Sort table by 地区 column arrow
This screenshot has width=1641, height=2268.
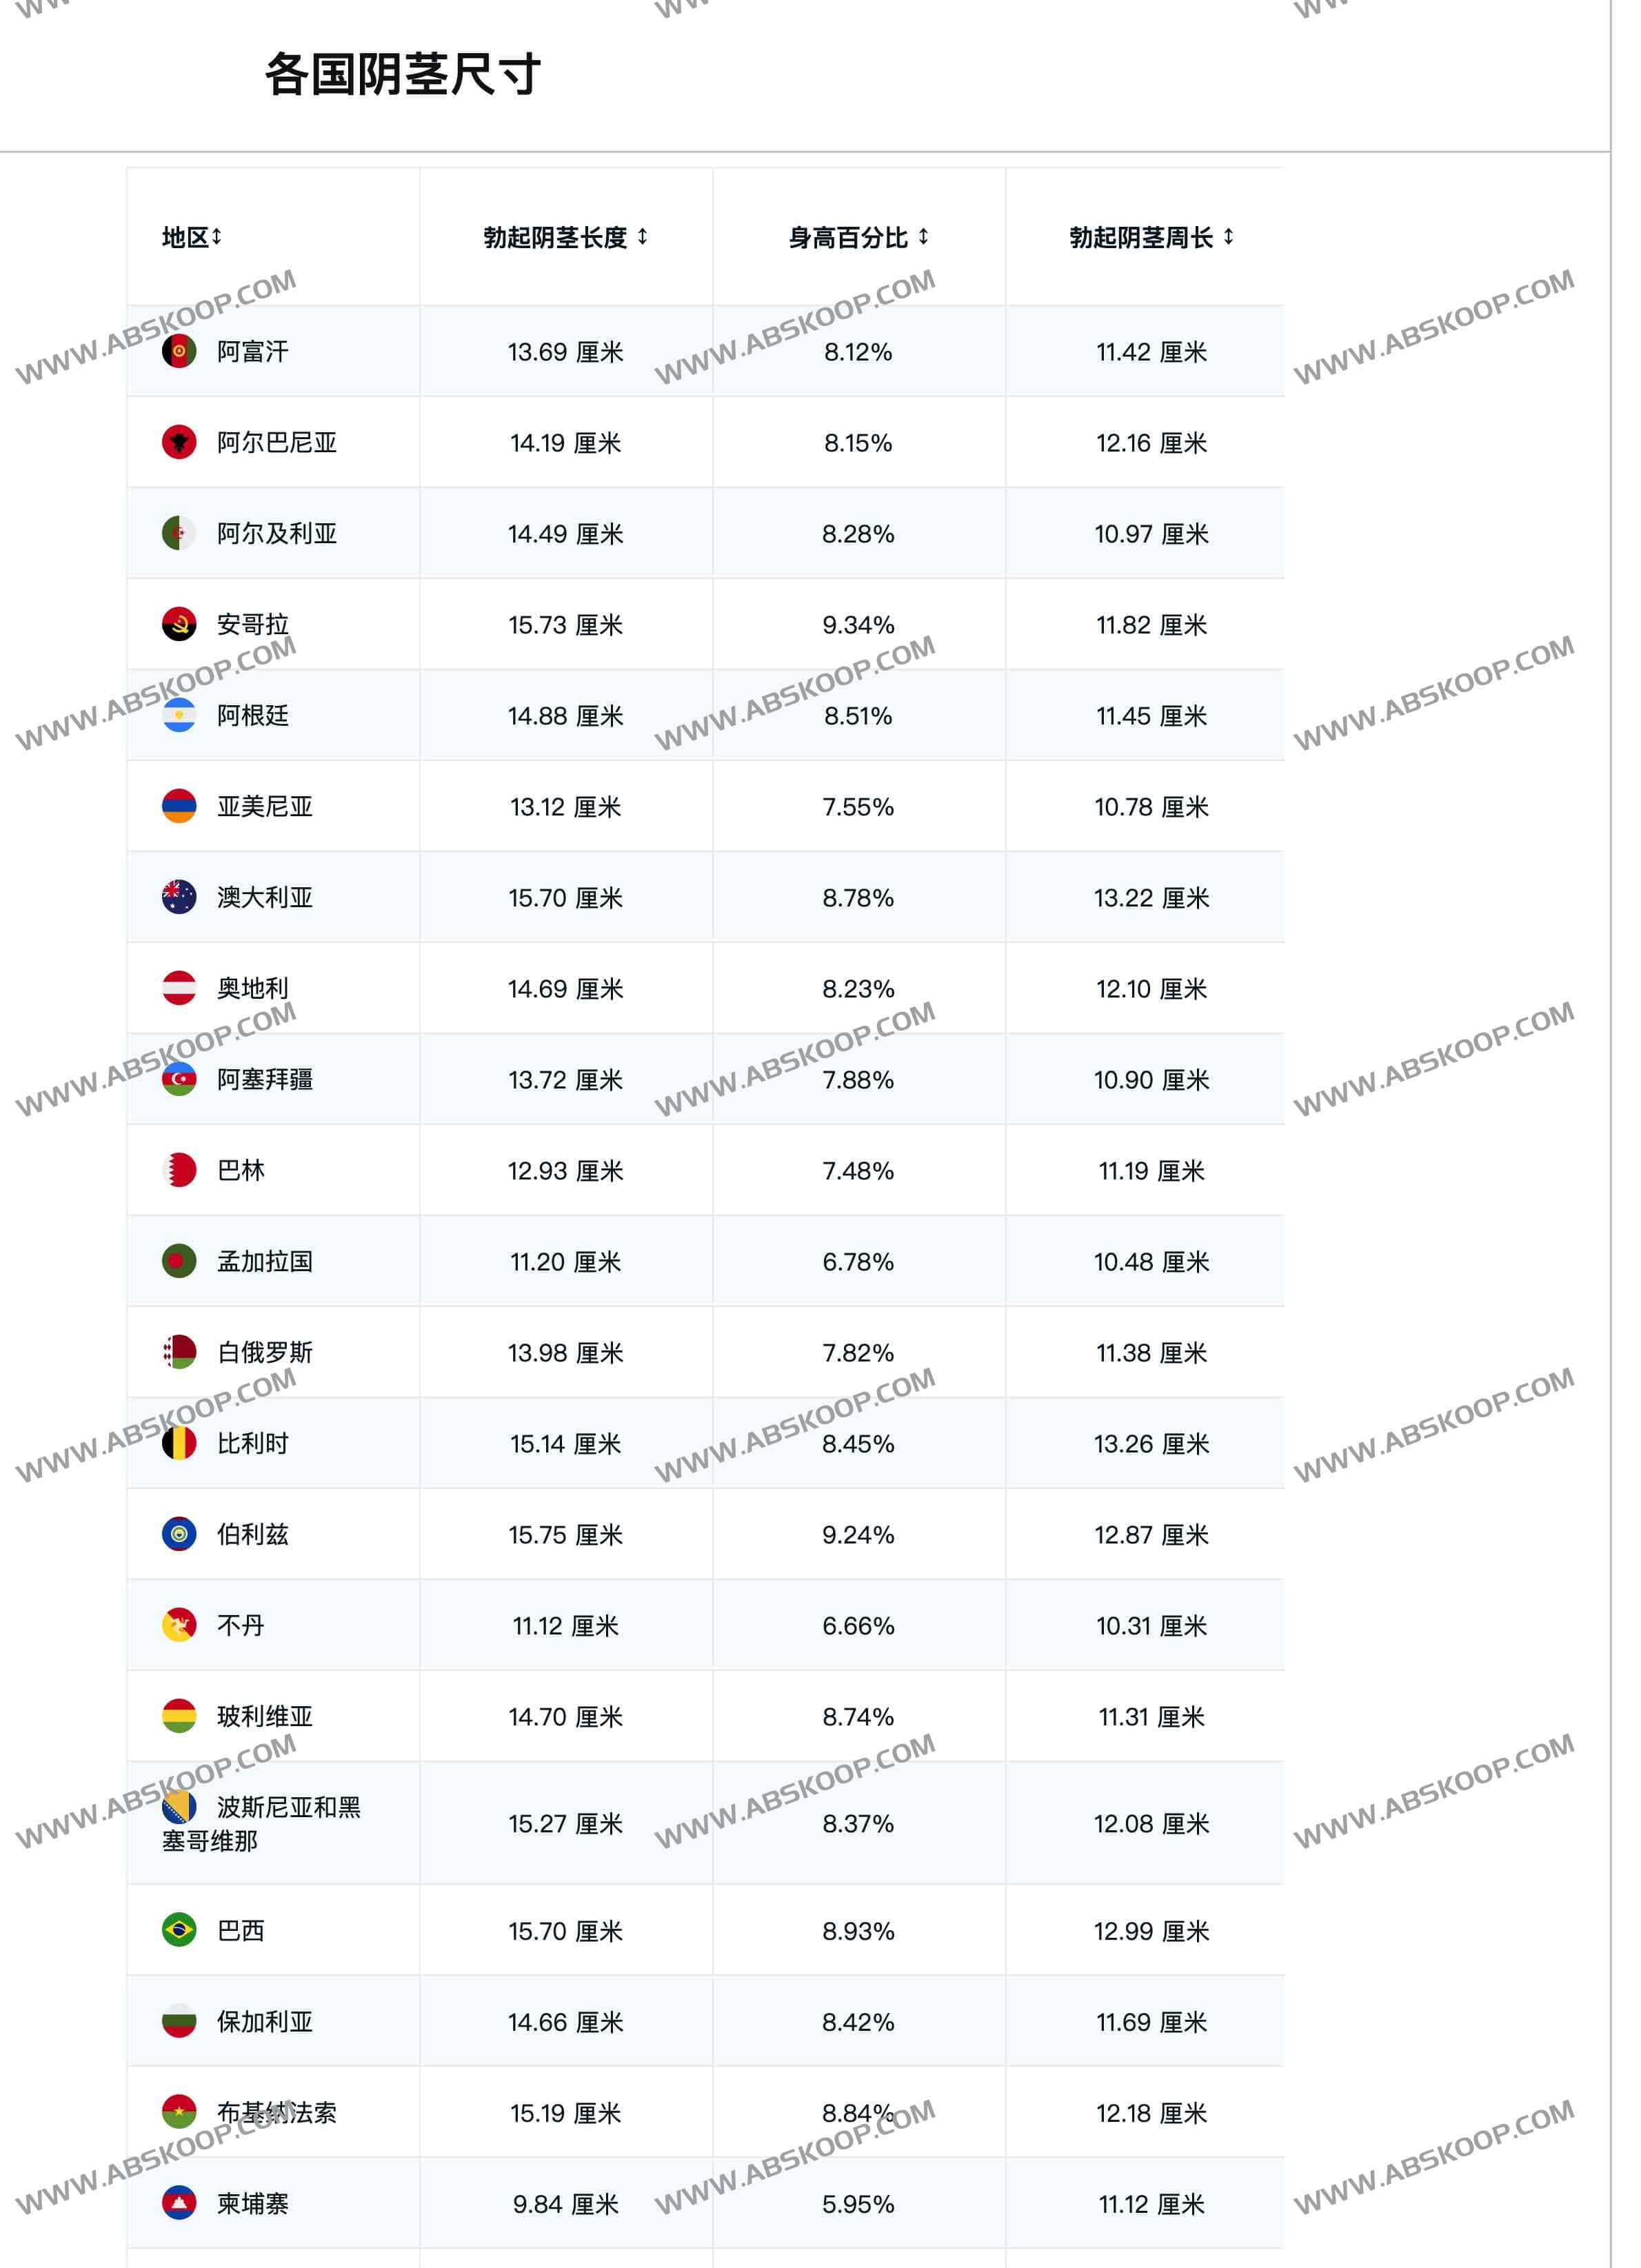pos(217,237)
